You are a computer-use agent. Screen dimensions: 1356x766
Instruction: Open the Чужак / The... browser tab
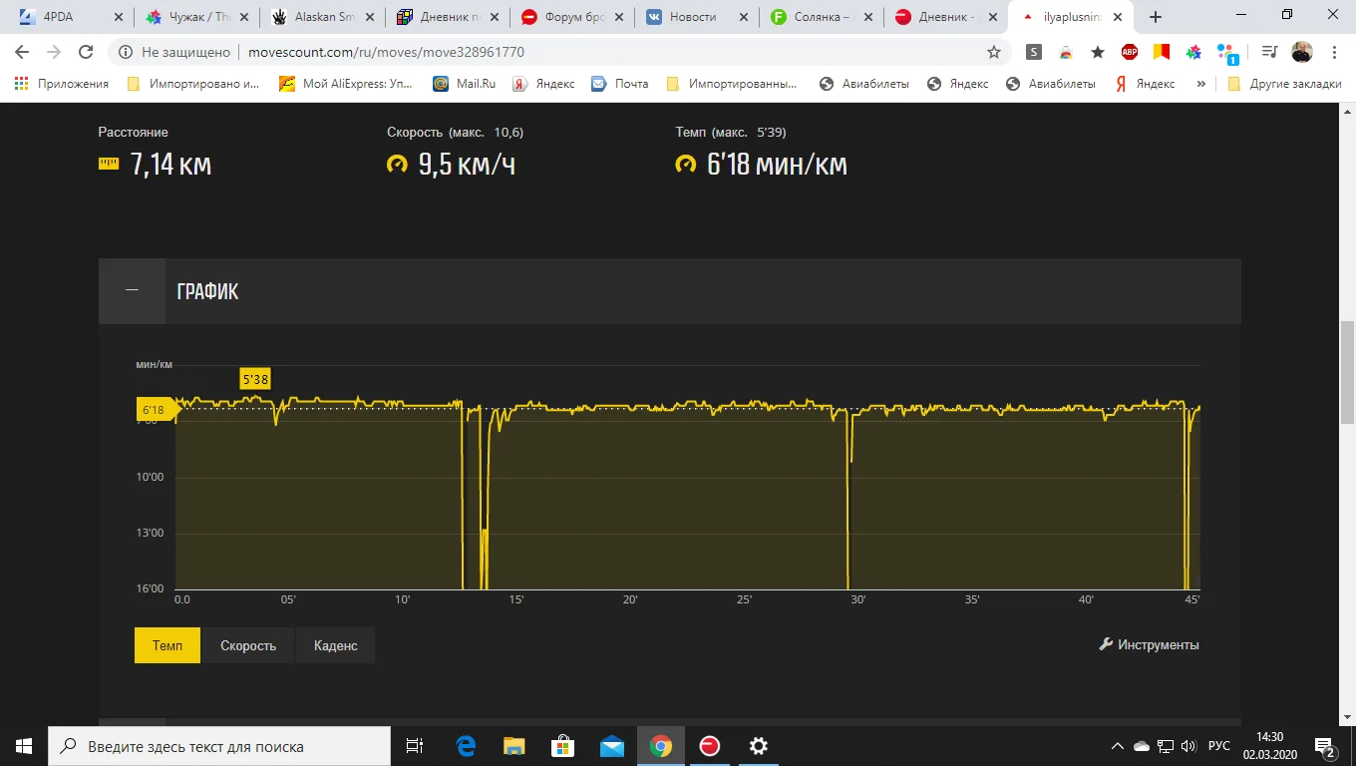click(x=197, y=17)
